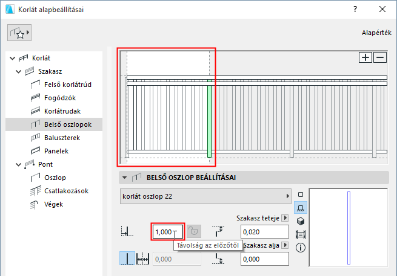
Task: Click the ArchiCAD logo in title bar
Action: (x=10, y=9)
